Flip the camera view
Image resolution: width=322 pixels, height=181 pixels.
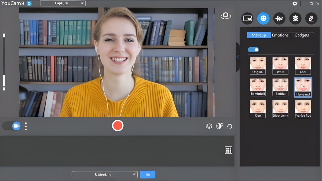(x=226, y=16)
